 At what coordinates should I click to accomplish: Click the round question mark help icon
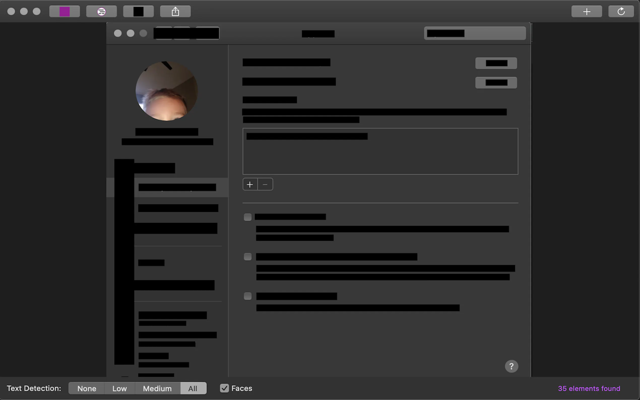point(511,366)
